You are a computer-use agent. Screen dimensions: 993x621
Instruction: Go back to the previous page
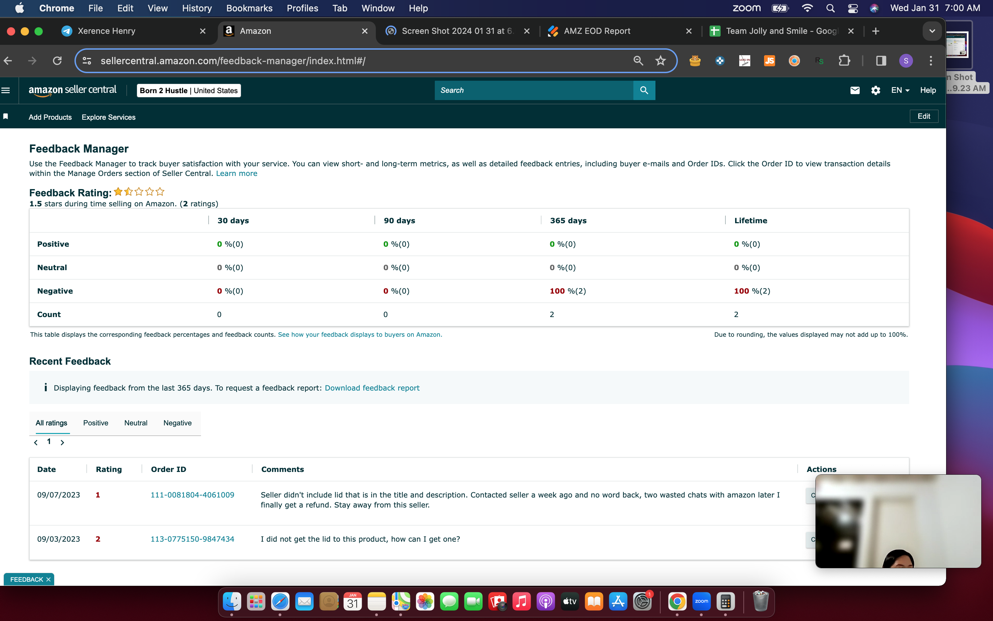tap(8, 61)
